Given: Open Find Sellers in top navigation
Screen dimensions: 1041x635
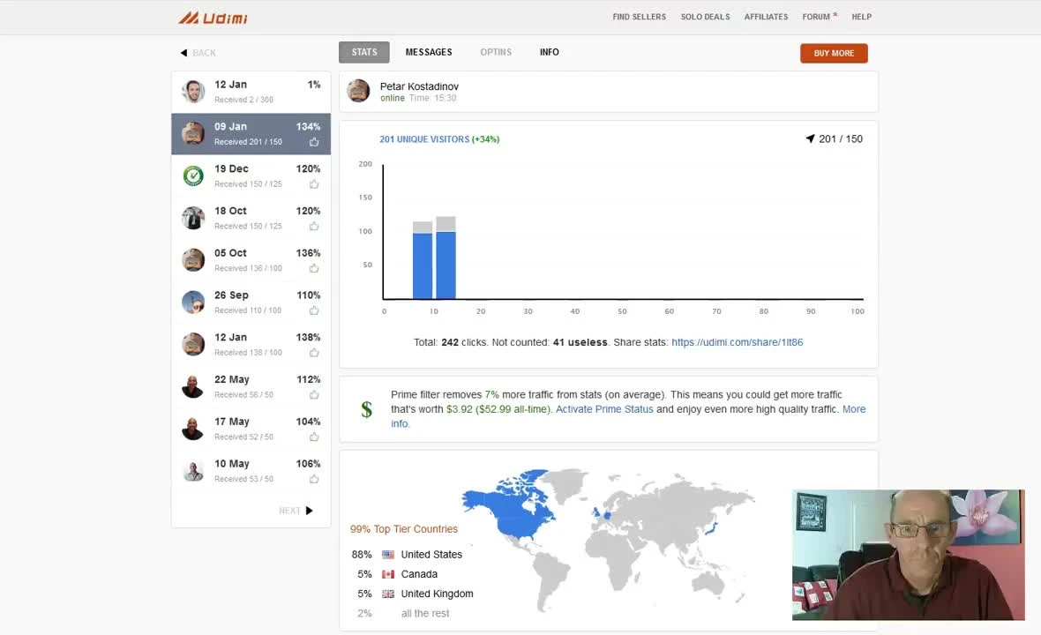Looking at the screenshot, I should tap(640, 18).
